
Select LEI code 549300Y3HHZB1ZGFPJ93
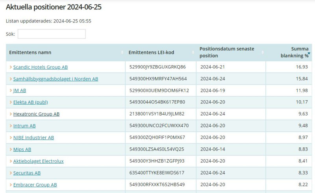157,161
